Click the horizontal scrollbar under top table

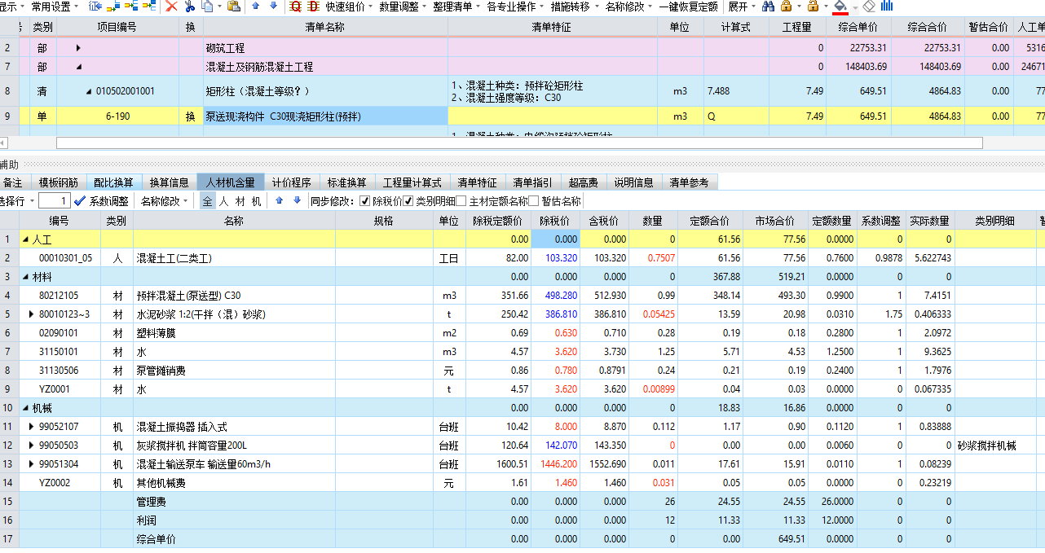pos(519,143)
